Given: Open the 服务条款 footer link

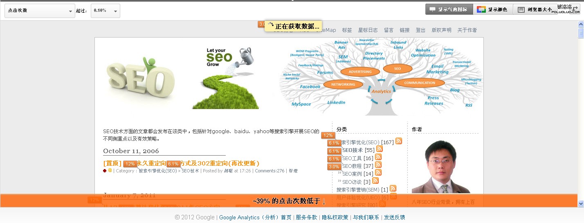Looking at the screenshot, I should (x=306, y=217).
